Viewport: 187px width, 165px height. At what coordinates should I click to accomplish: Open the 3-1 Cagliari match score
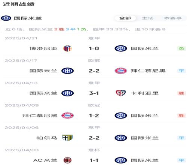click(94, 93)
